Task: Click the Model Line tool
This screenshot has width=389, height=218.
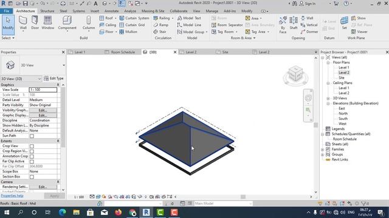Action: coord(189,25)
